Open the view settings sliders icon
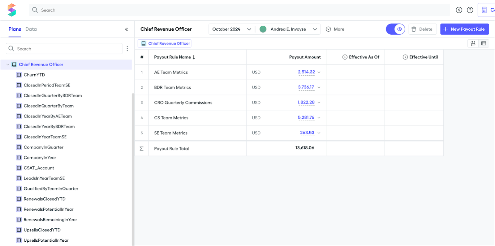The height and width of the screenshot is (246, 495). [x=473, y=43]
